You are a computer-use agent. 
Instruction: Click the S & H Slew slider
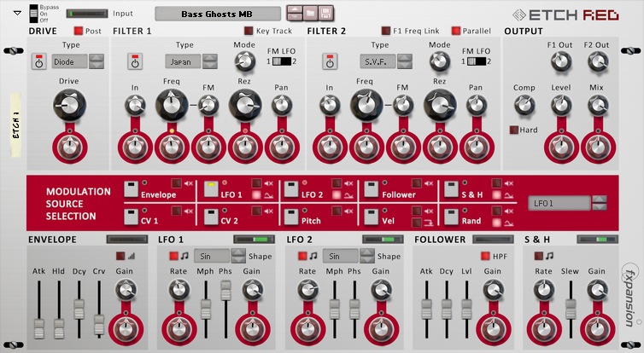571,310
